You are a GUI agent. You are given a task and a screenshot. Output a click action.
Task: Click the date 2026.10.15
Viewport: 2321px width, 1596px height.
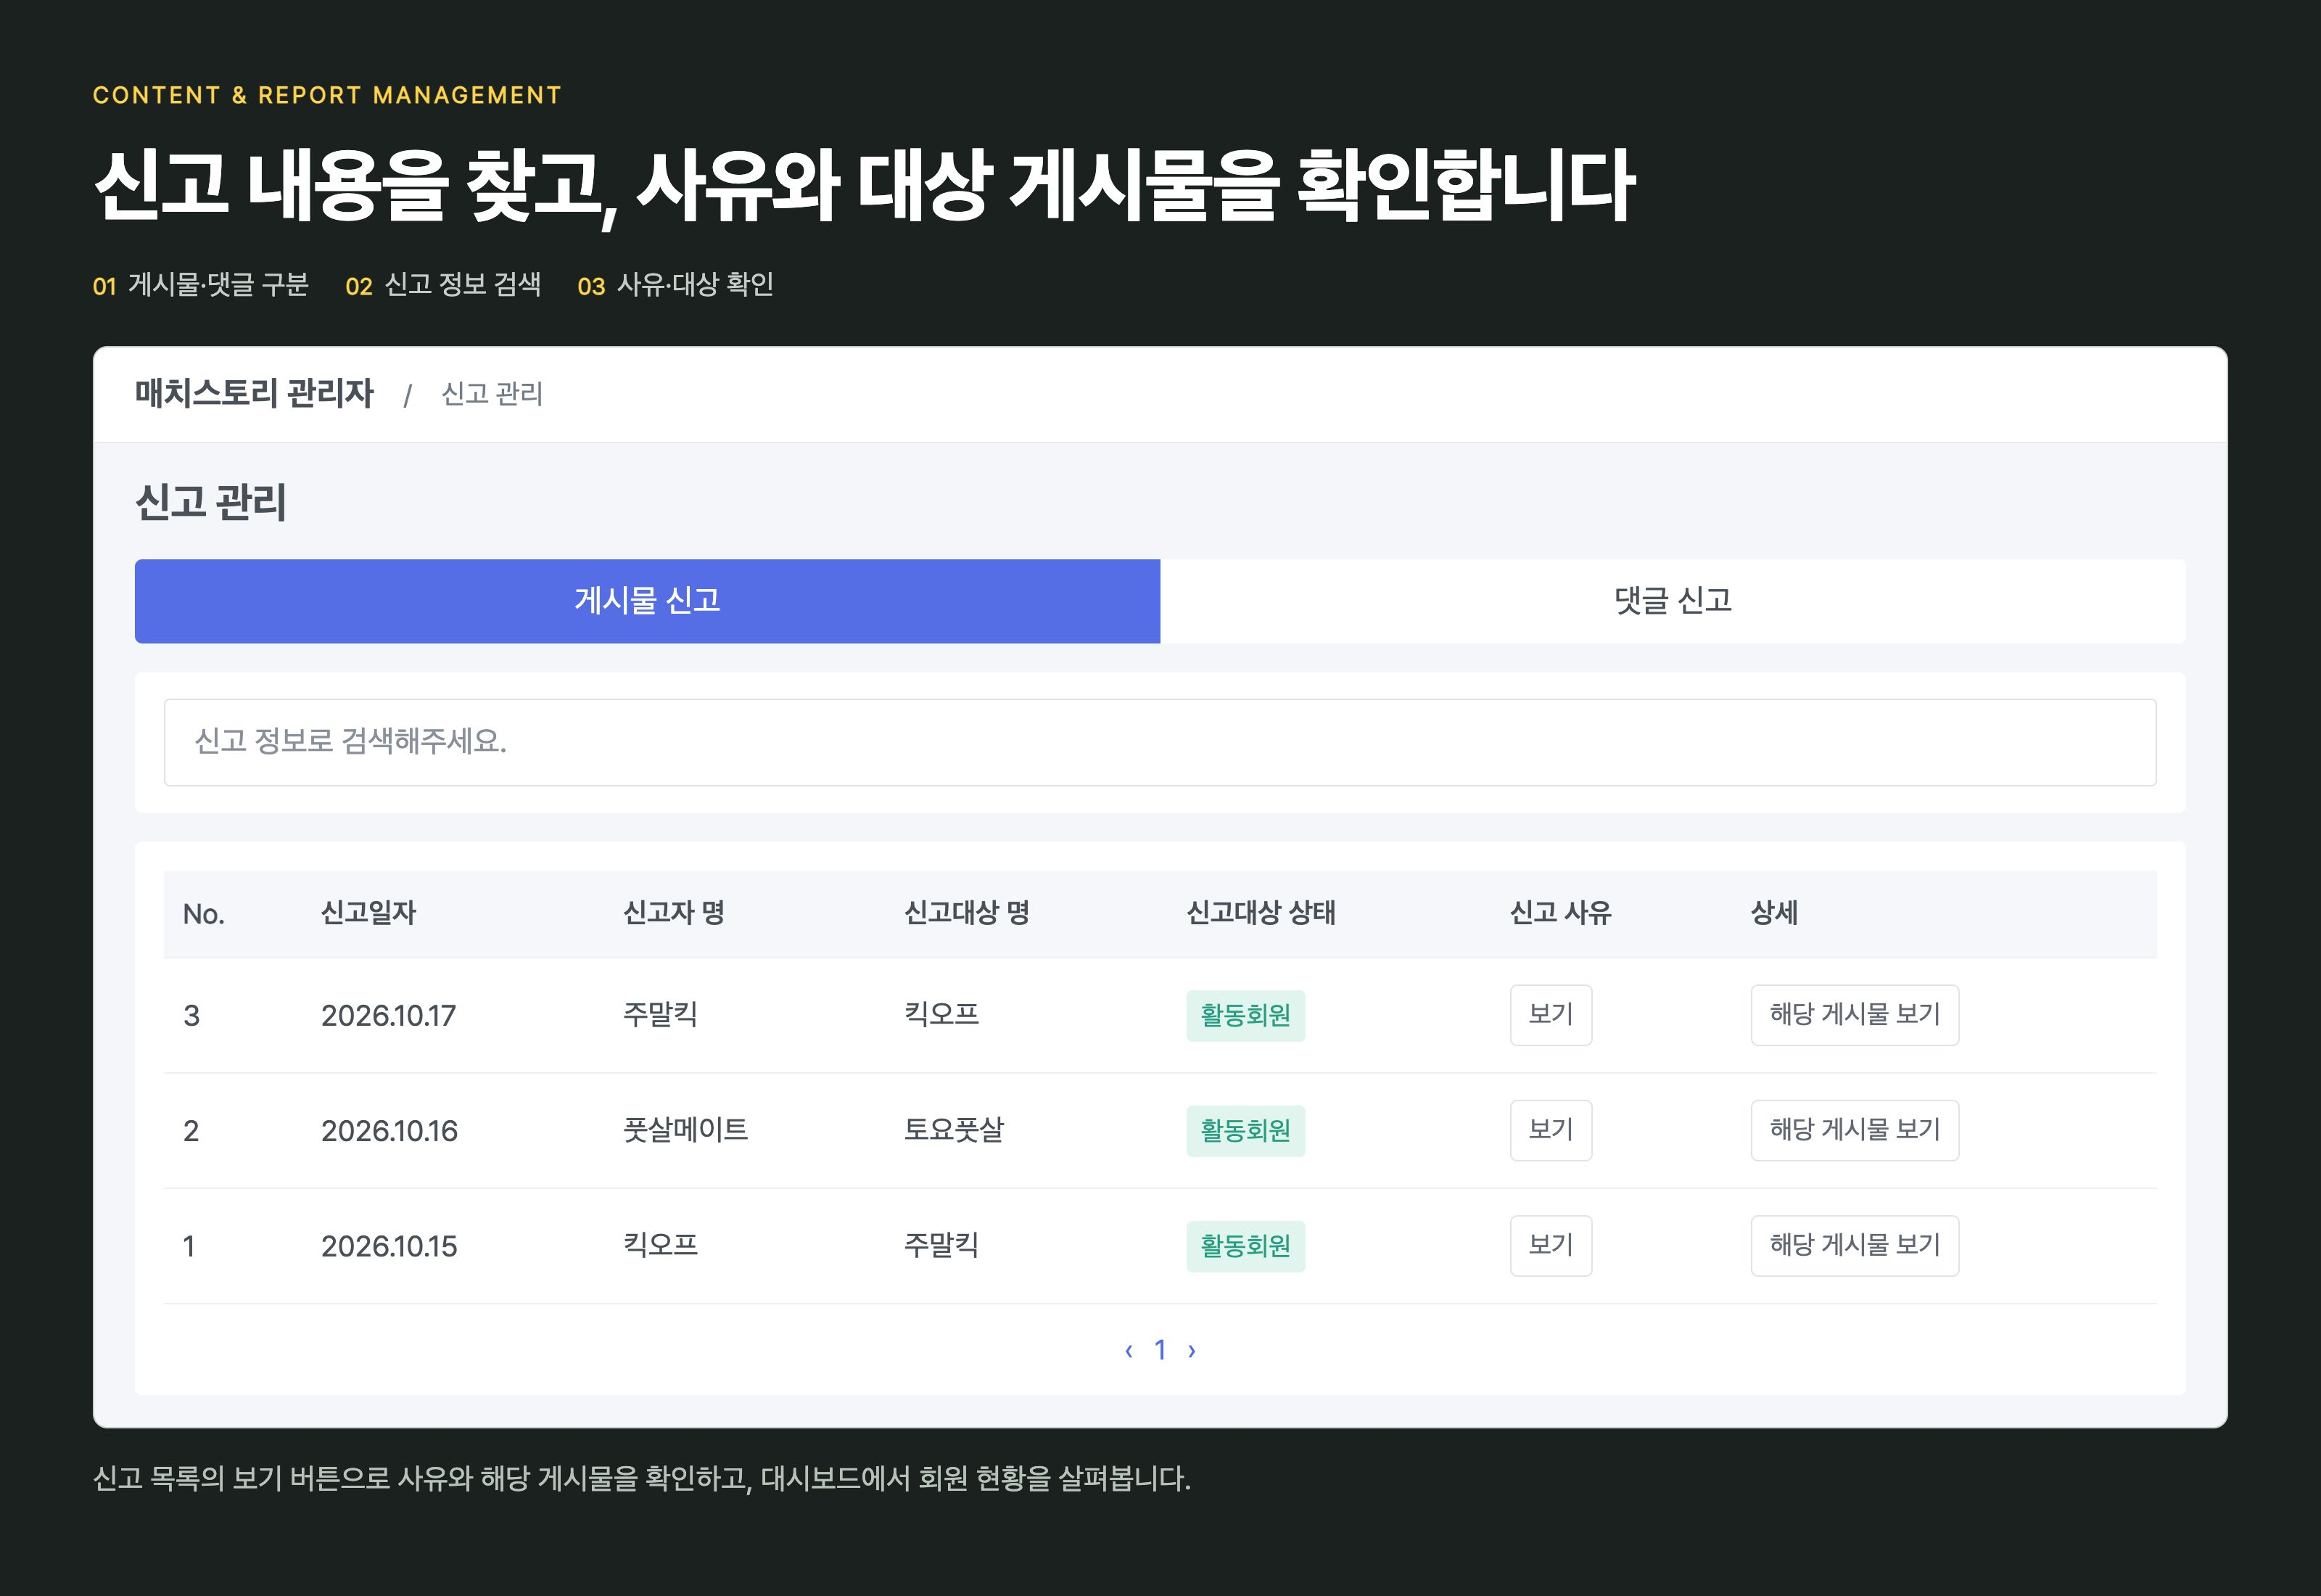coord(389,1246)
